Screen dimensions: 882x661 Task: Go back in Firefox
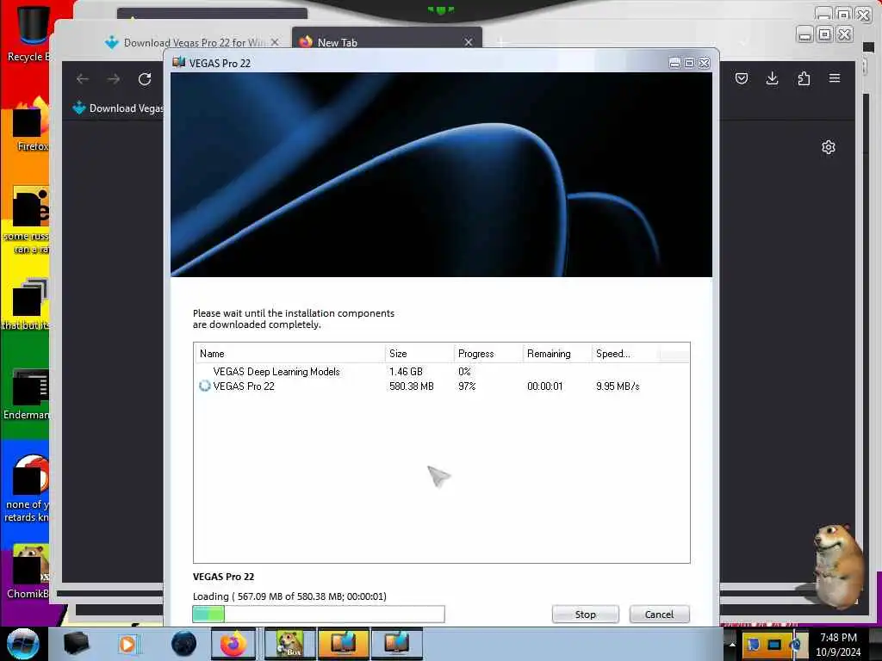pos(83,79)
